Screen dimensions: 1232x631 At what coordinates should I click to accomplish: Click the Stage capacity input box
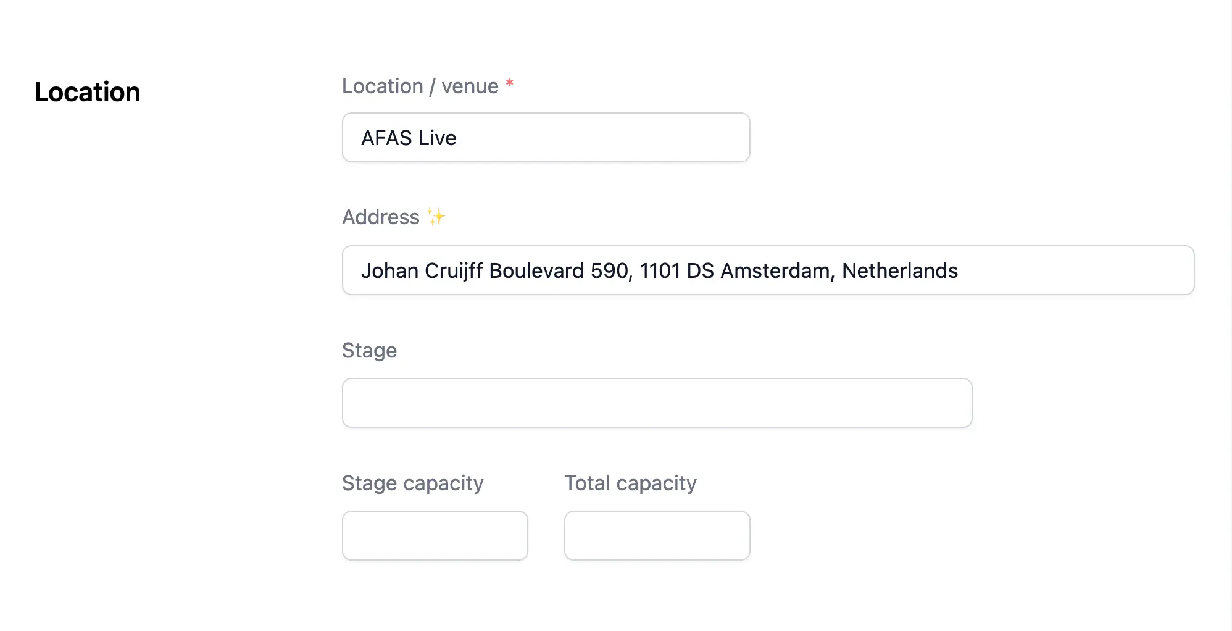435,535
